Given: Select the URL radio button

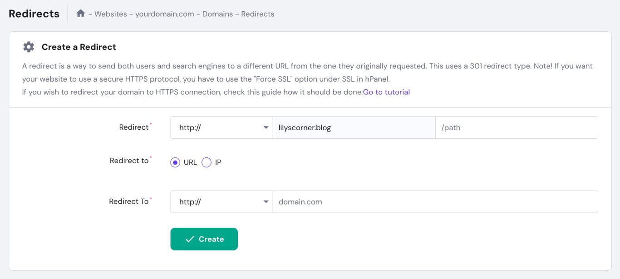Looking at the screenshot, I should (x=175, y=162).
